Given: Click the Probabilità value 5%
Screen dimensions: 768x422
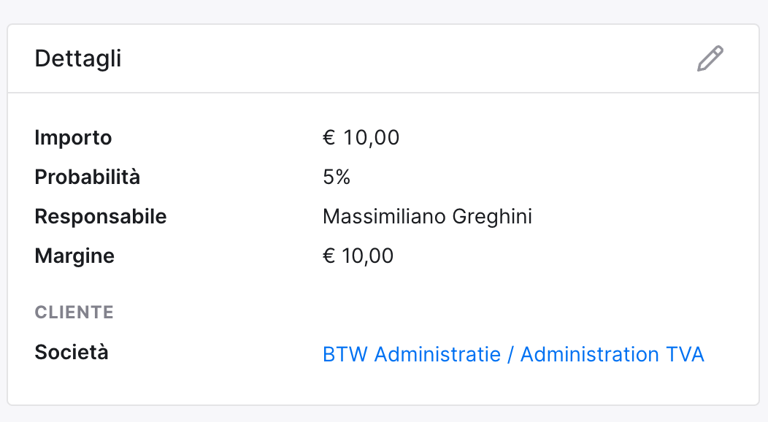Looking at the screenshot, I should [x=337, y=177].
